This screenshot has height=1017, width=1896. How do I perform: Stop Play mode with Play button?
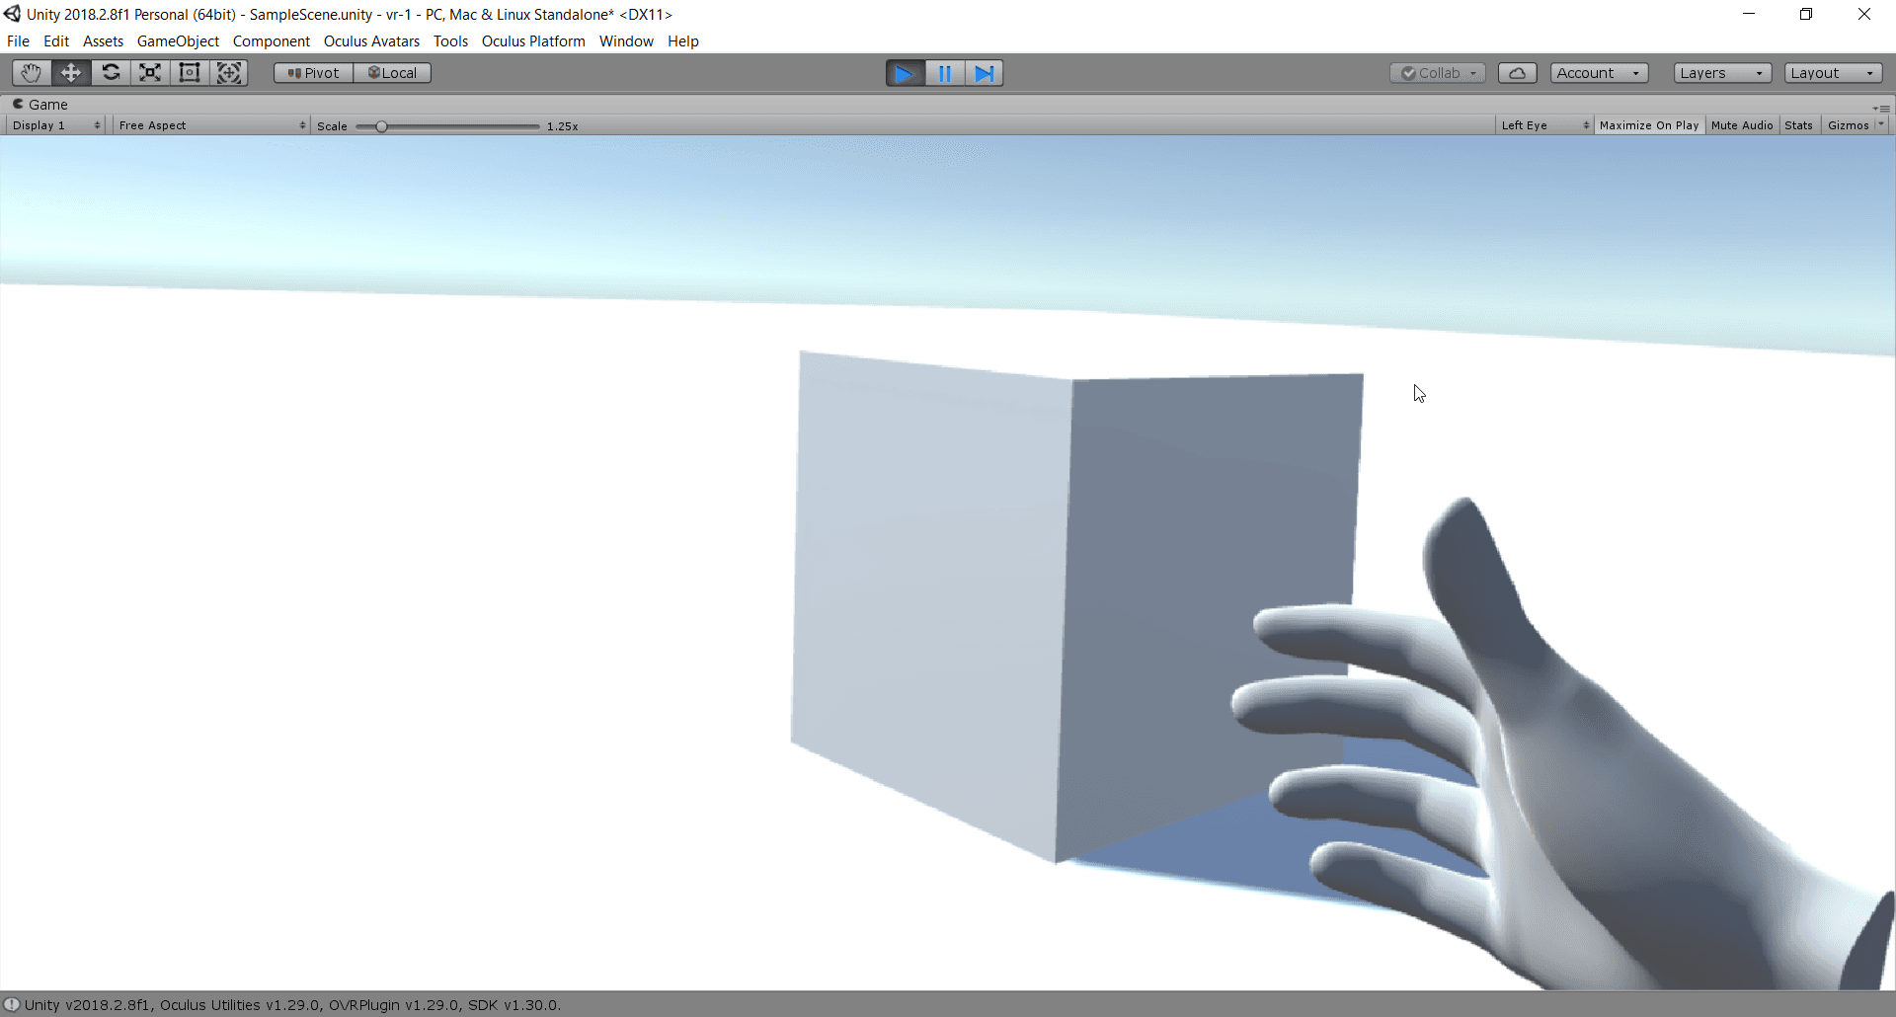pyautogui.click(x=905, y=73)
